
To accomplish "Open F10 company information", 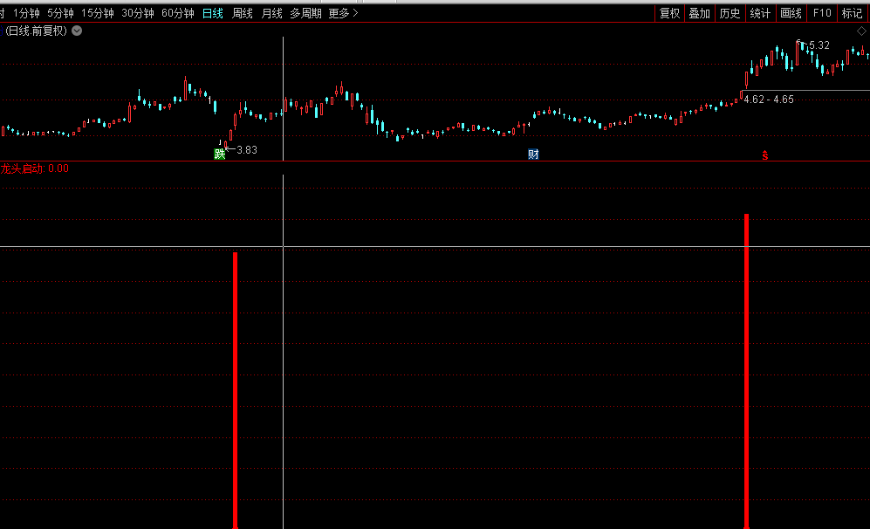I will click(821, 13).
